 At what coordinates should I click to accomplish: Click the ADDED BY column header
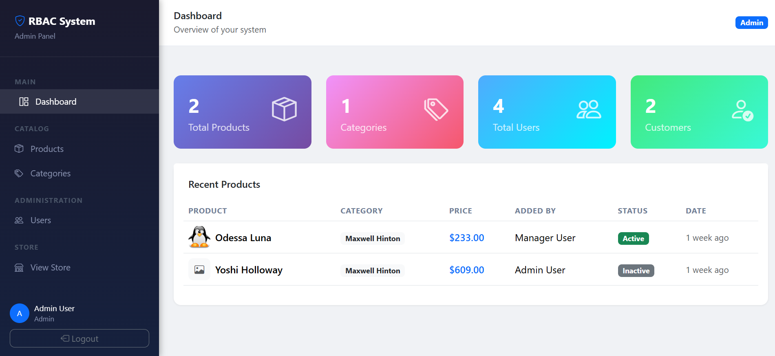click(x=535, y=211)
